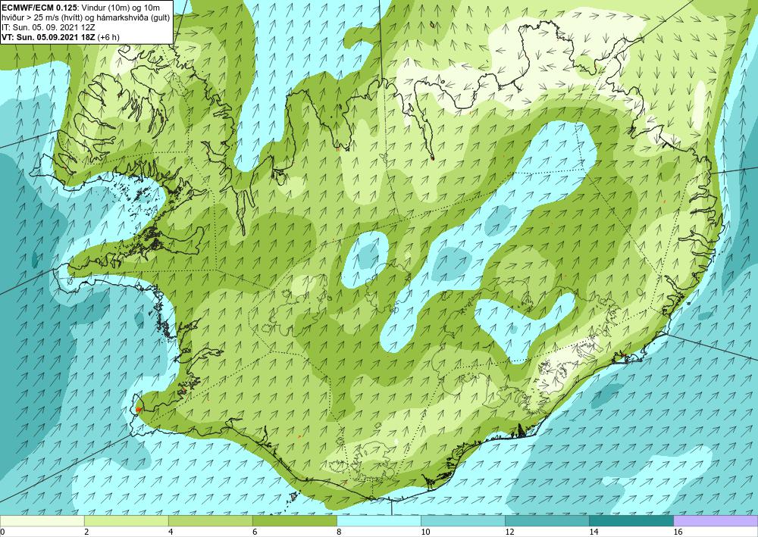The width and height of the screenshot is (758, 537).
Task: Click the dark green 6–8 legend swatch
Action: [x=294, y=521]
